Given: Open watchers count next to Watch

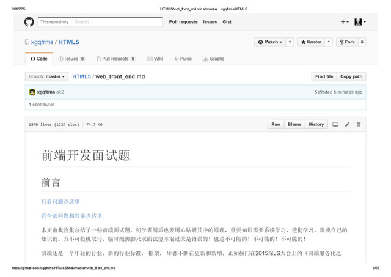Looking at the screenshot, I should coord(290,42).
